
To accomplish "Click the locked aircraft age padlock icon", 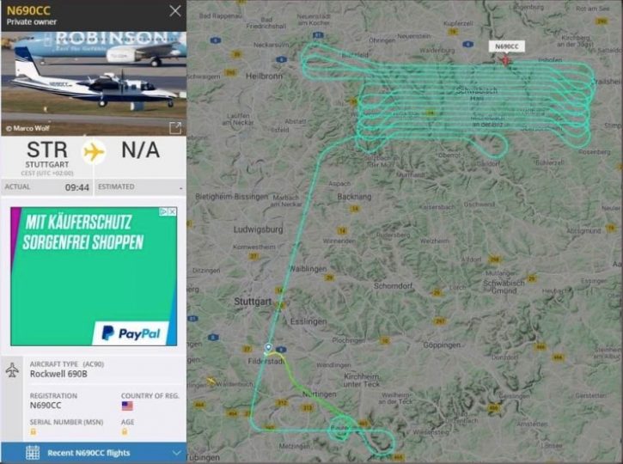I will [125, 432].
